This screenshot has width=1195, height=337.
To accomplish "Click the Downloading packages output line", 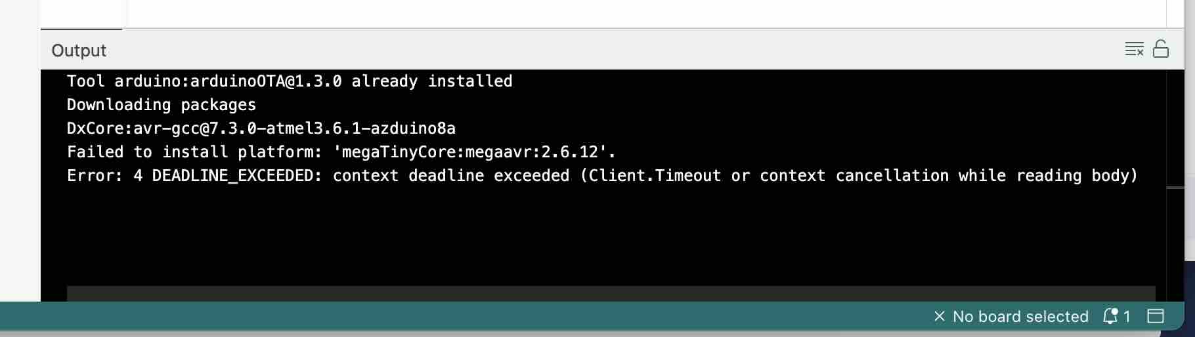I will coord(162,105).
